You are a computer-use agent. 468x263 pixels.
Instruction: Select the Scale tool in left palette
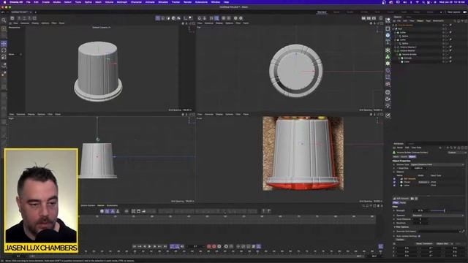pos(4,57)
